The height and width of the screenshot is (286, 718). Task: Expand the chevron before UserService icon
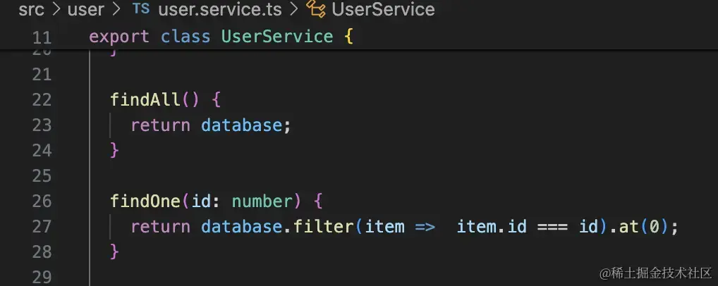click(294, 9)
